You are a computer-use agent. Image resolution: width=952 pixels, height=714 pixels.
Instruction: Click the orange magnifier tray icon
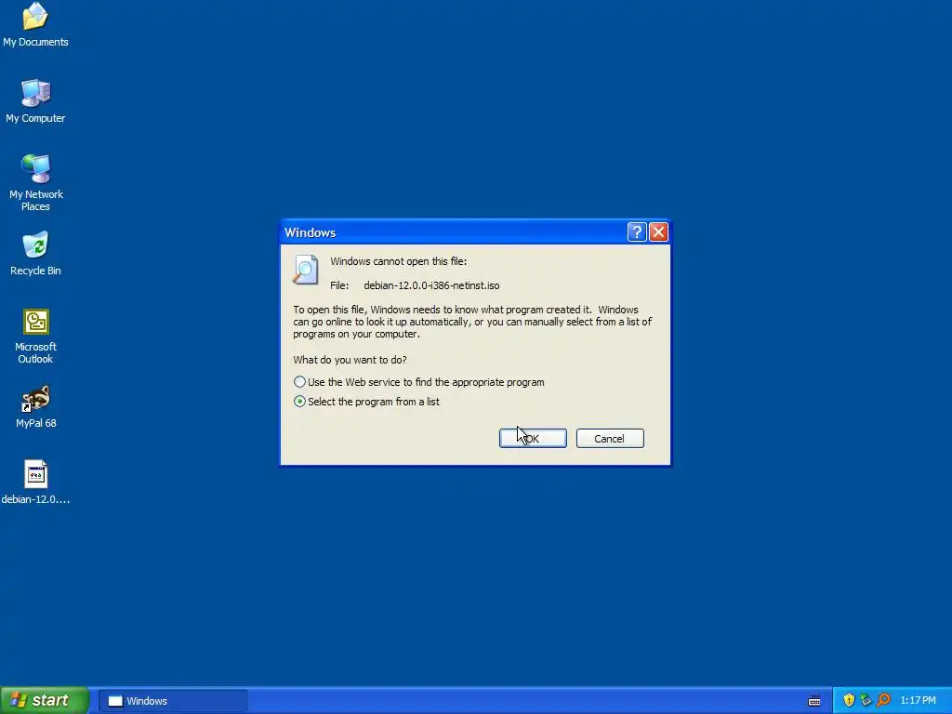tap(883, 701)
